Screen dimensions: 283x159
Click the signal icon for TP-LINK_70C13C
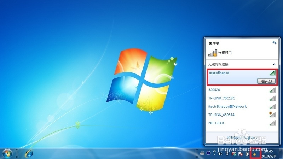272,98
